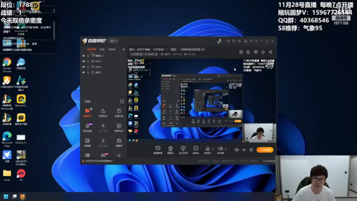The image size is (357, 201).
Task: Click the padlock icon next to gift box
Action: [248, 52]
